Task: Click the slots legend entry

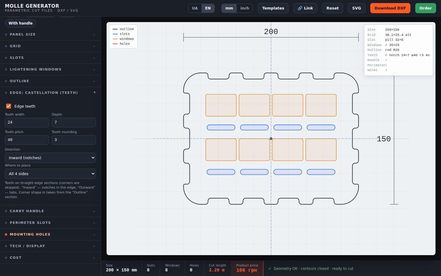Action: [x=121, y=34]
